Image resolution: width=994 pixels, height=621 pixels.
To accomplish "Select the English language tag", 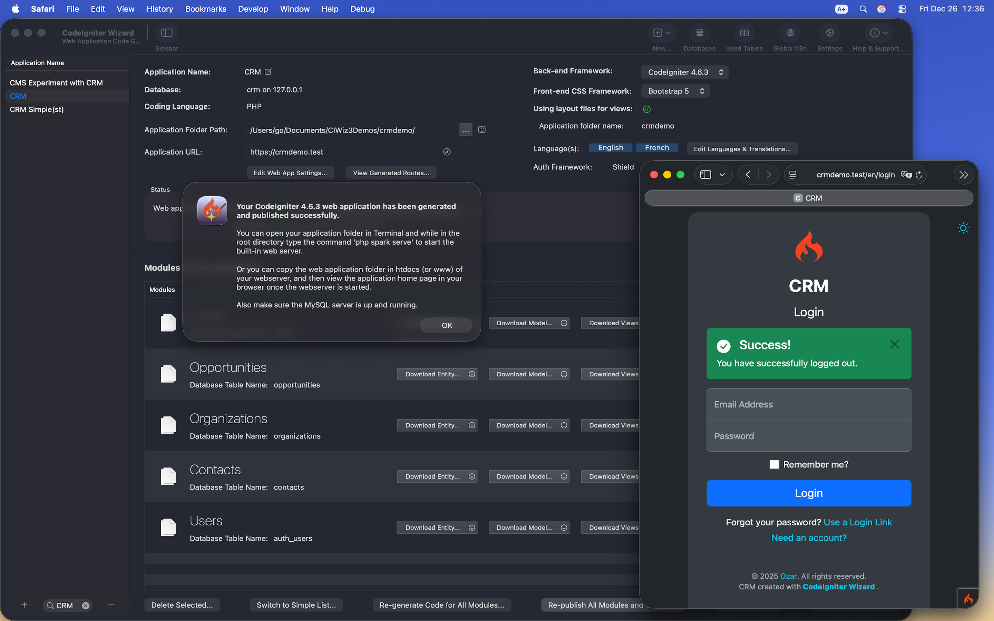I will click(x=610, y=148).
